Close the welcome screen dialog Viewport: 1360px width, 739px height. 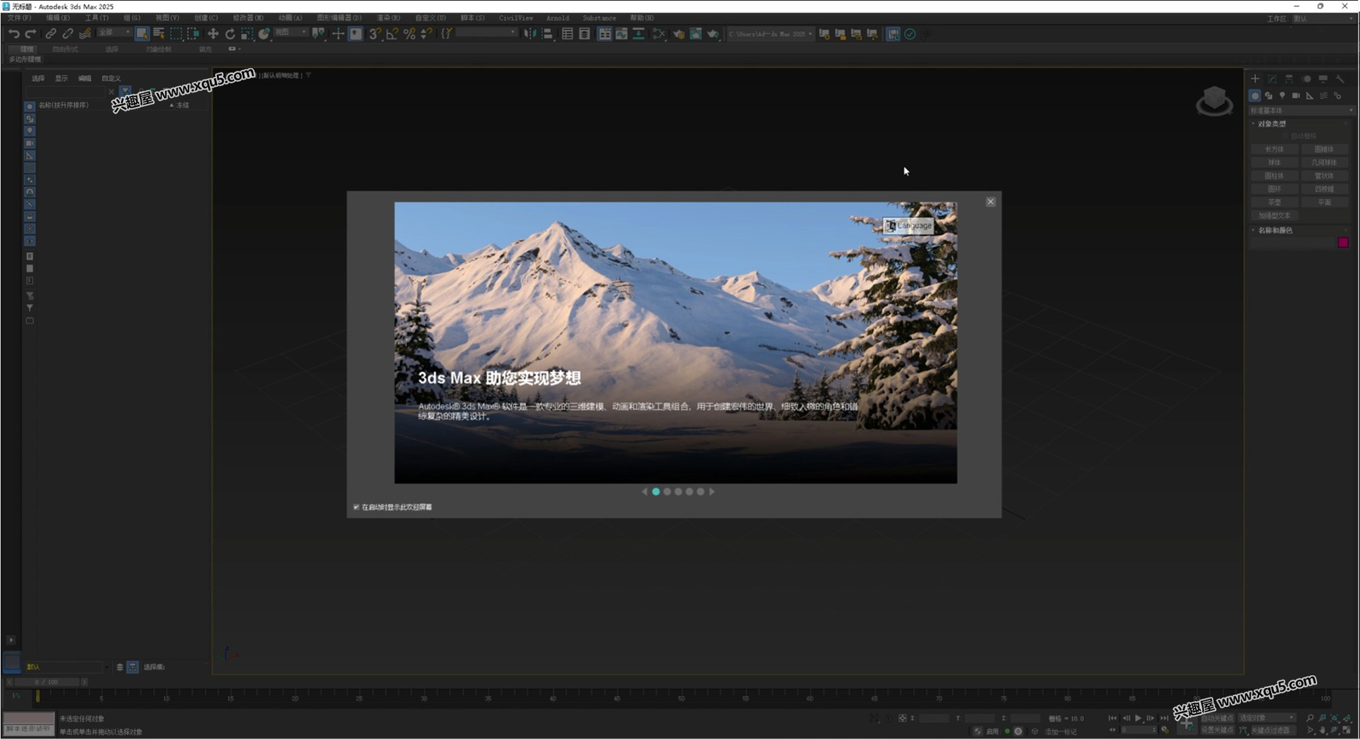[x=991, y=202]
